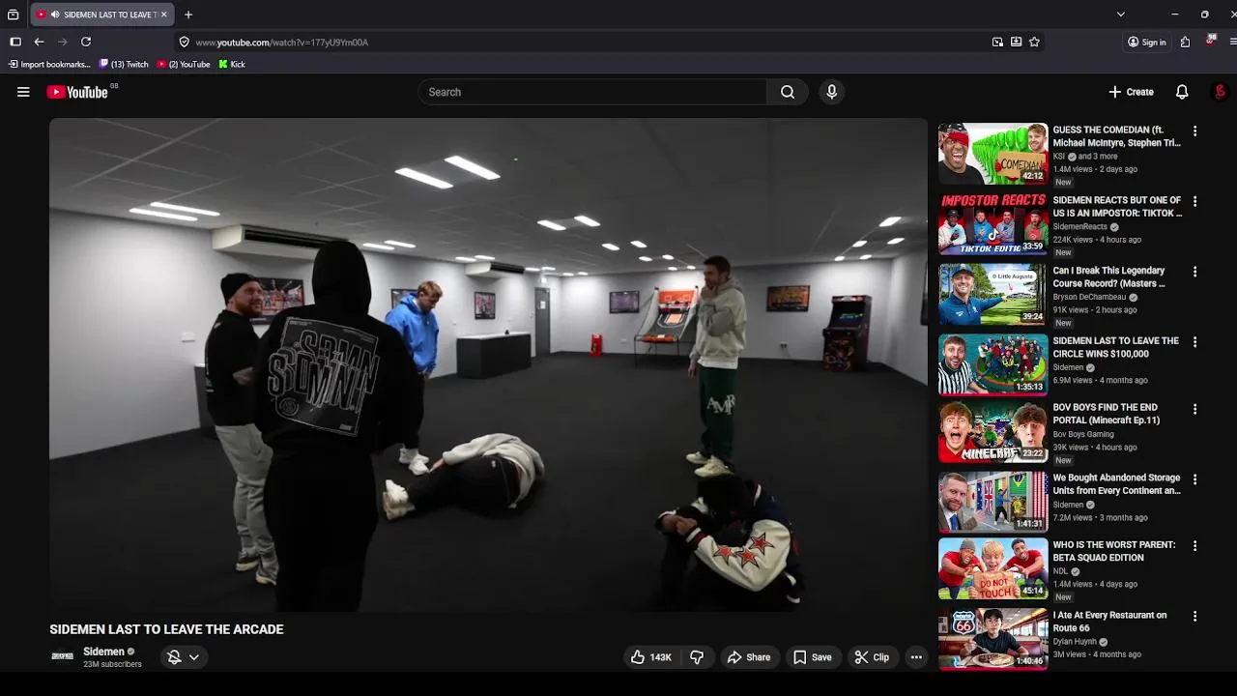Viewport: 1237px width, 696px height.
Task: Open the Twitch bookmark
Action: pos(124,64)
